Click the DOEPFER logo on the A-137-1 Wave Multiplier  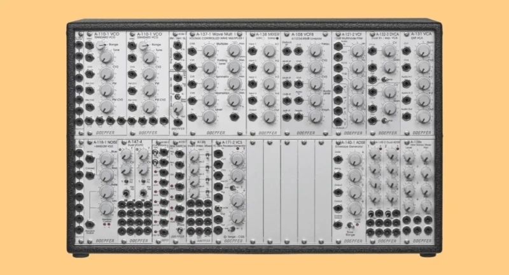point(216,133)
